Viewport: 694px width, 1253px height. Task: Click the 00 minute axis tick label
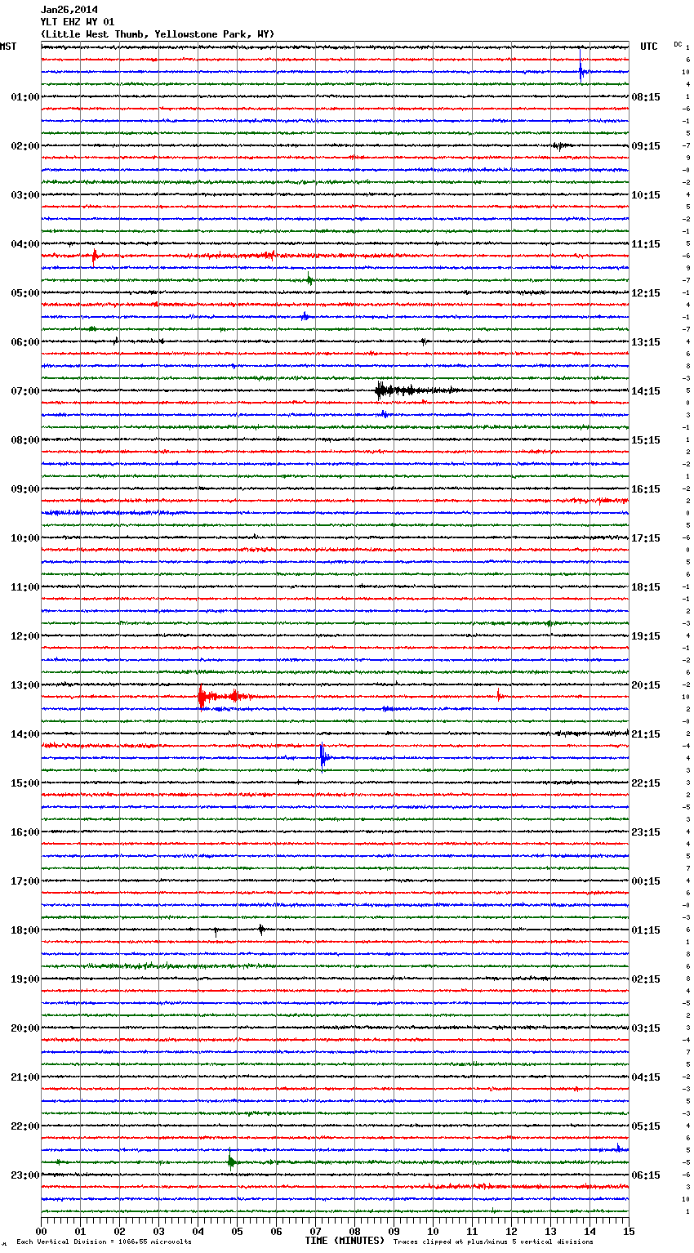click(x=41, y=1231)
